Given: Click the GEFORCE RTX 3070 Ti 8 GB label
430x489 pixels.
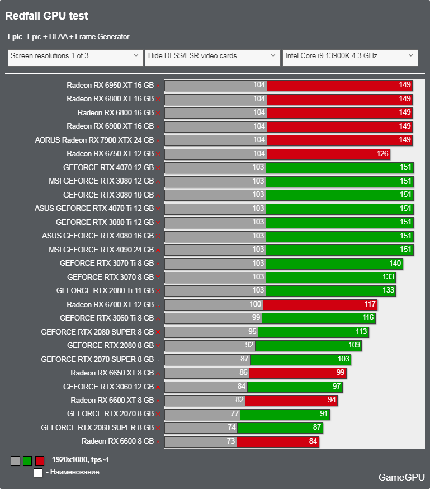Looking at the screenshot, I should pos(107,263).
